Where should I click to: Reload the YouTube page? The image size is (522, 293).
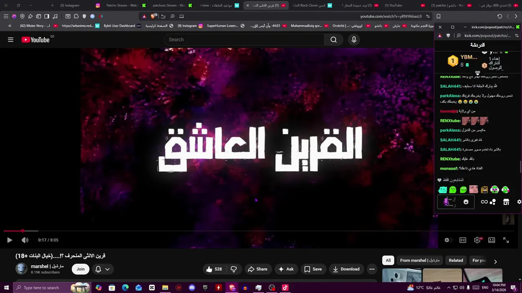tap(500, 16)
